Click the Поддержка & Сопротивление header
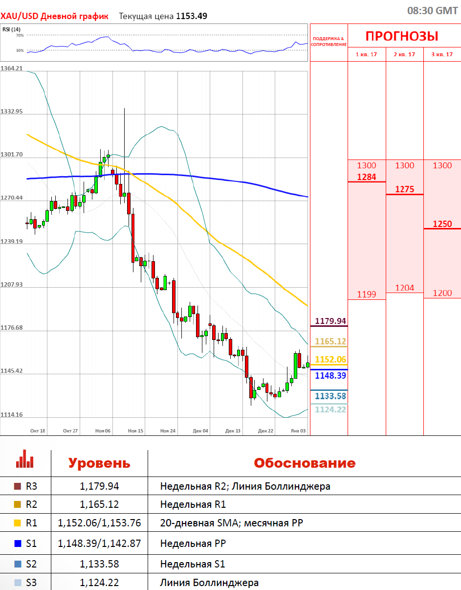The height and width of the screenshot is (590, 461). (329, 41)
